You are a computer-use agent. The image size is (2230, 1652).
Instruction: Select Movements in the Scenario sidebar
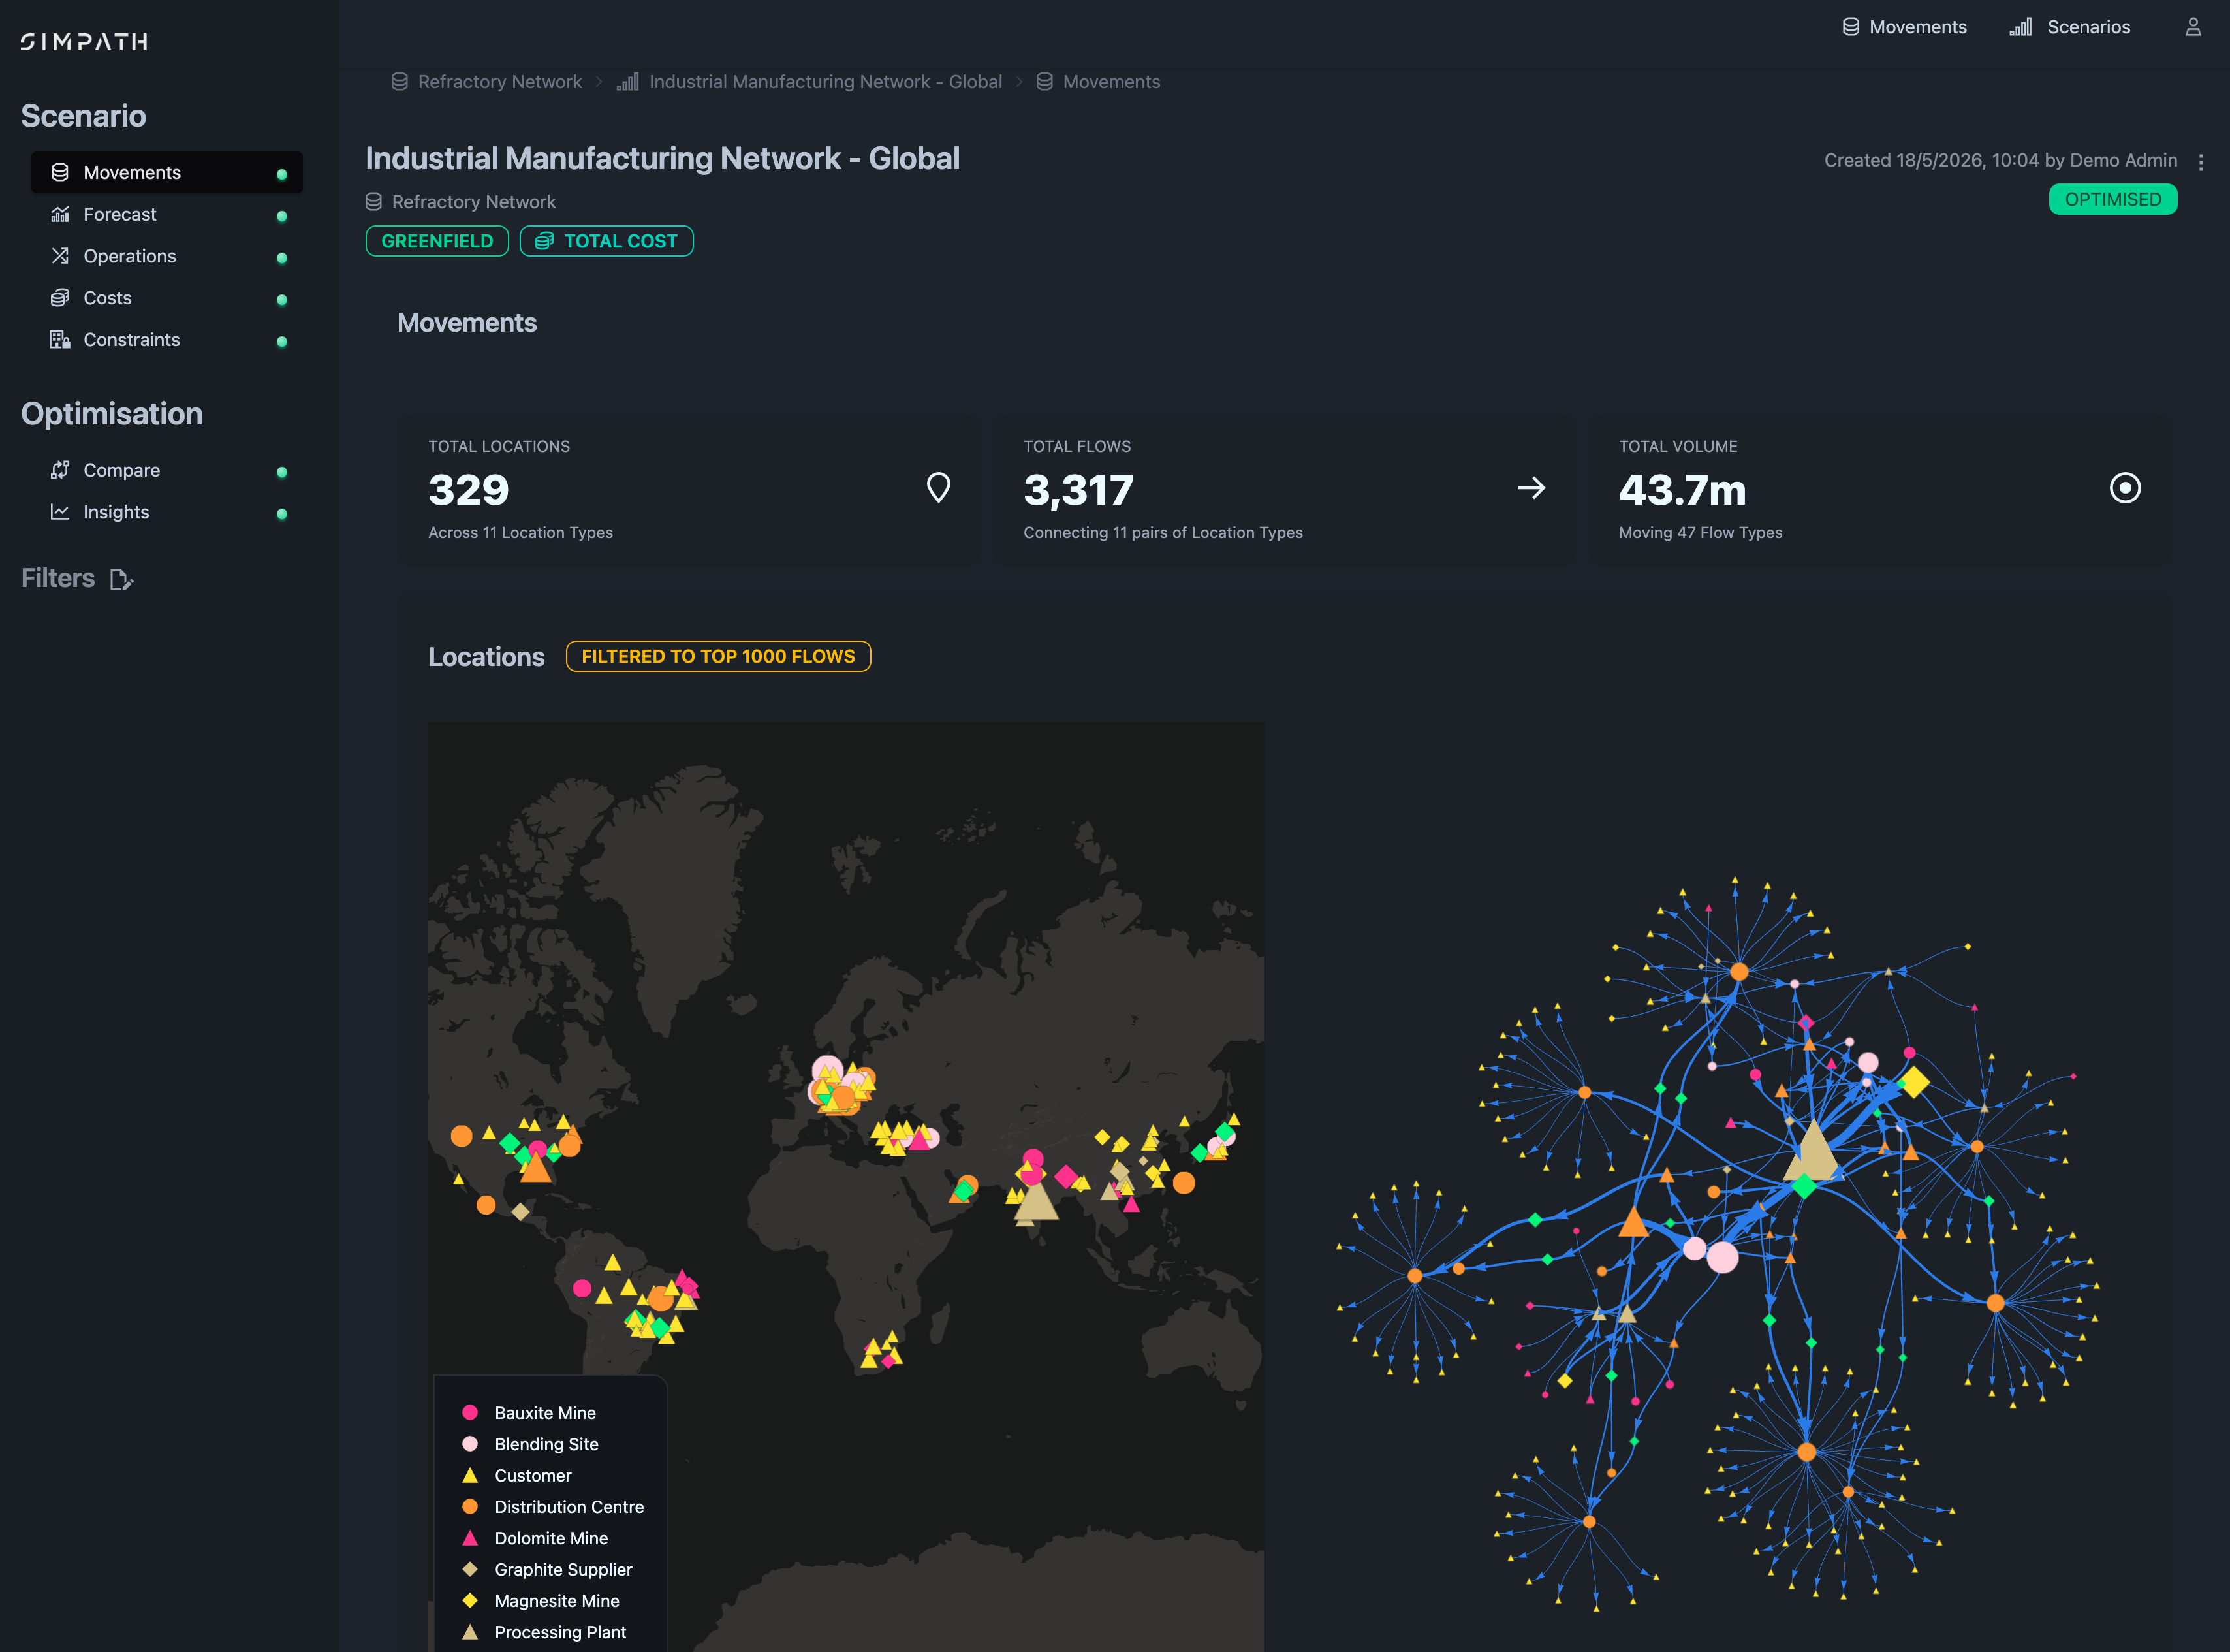coord(167,172)
